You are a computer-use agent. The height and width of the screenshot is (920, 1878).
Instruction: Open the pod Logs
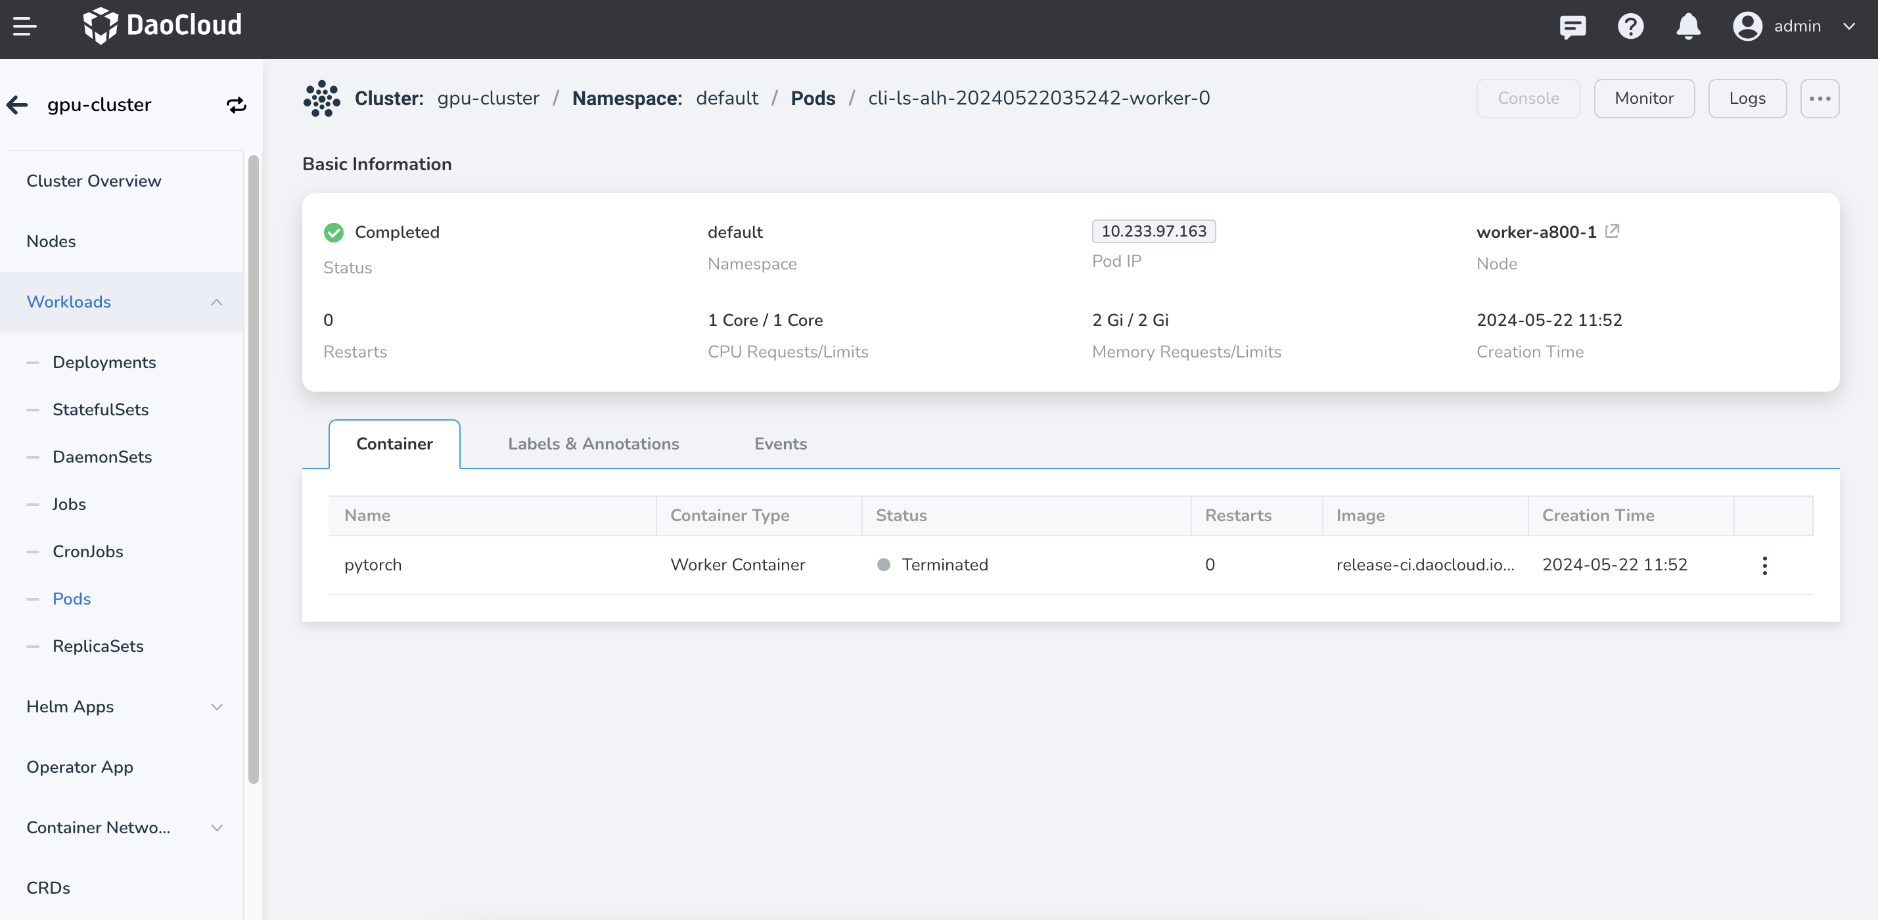pyautogui.click(x=1747, y=99)
